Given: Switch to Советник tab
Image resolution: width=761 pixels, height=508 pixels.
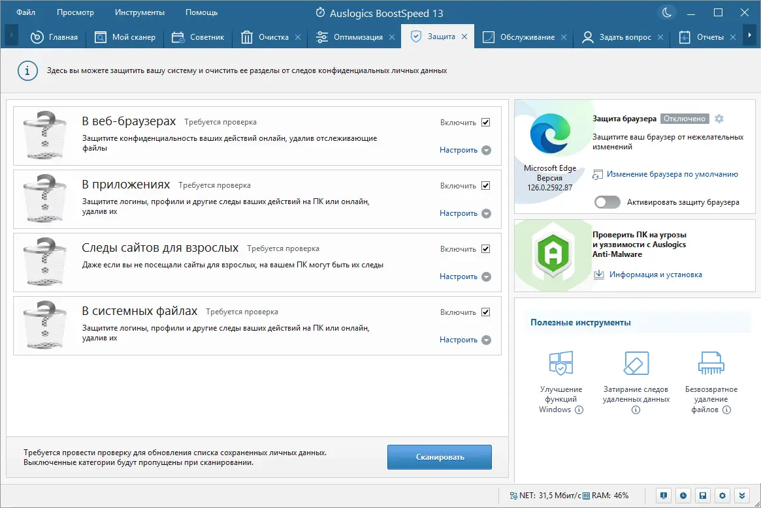Looking at the screenshot, I should (x=198, y=37).
